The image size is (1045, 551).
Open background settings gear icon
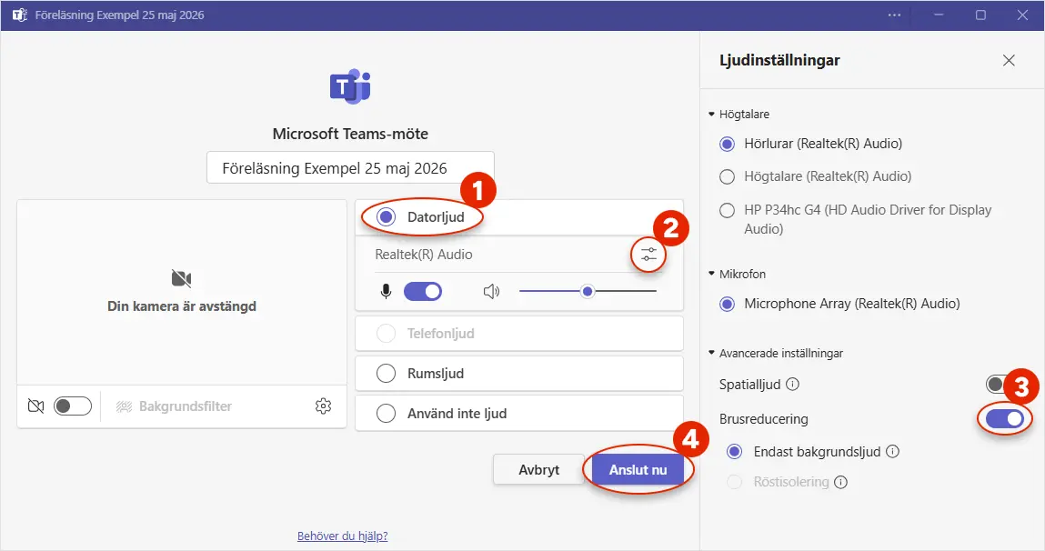pyautogui.click(x=323, y=406)
